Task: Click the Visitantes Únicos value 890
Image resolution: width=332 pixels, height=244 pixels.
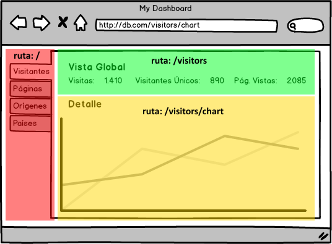Action: 217,80
